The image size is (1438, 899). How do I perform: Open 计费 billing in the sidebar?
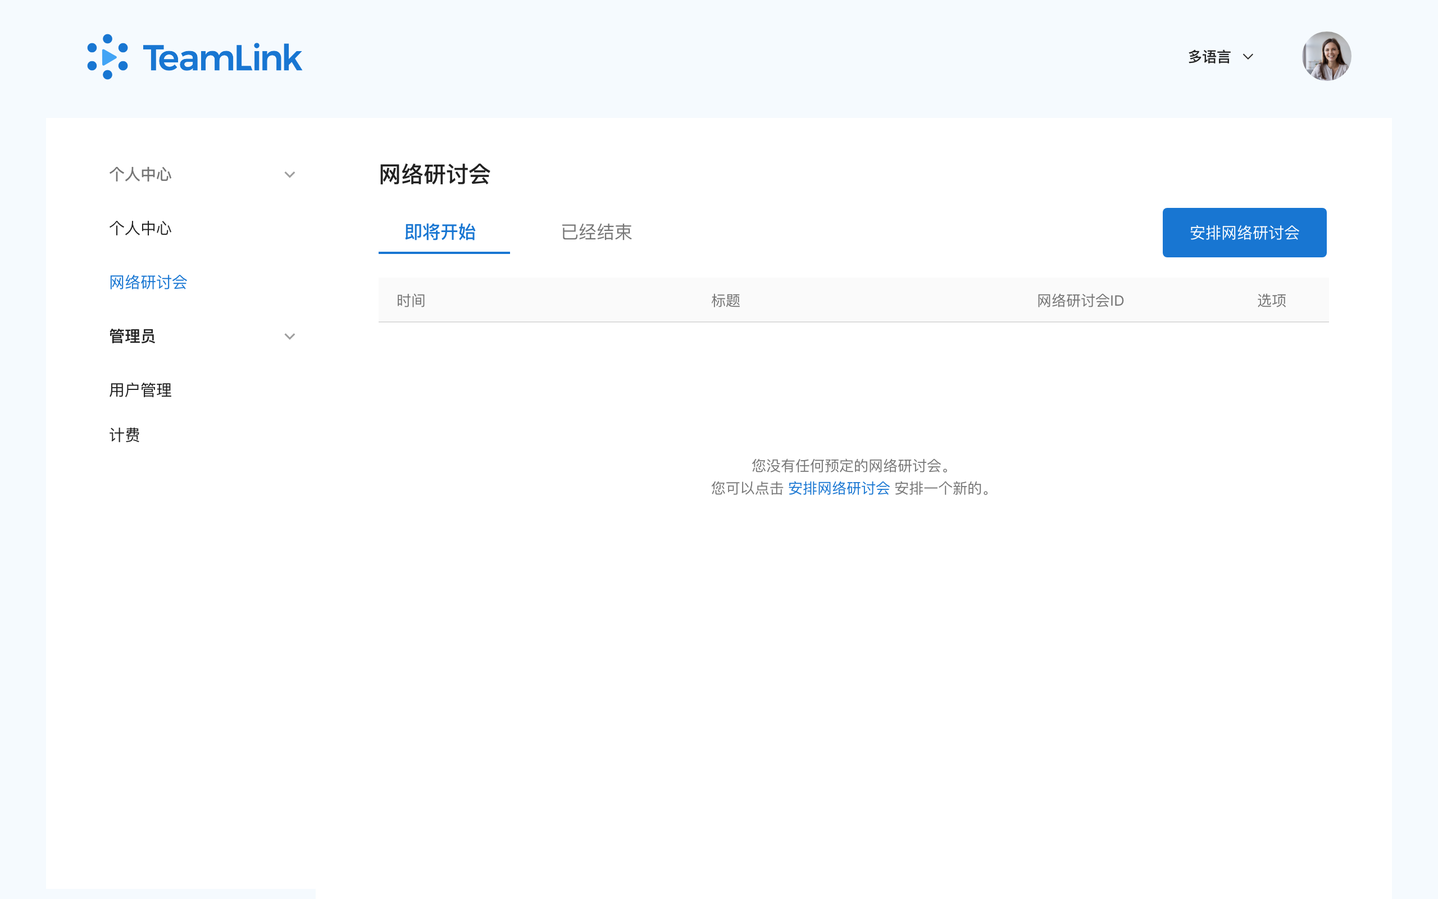pos(124,435)
